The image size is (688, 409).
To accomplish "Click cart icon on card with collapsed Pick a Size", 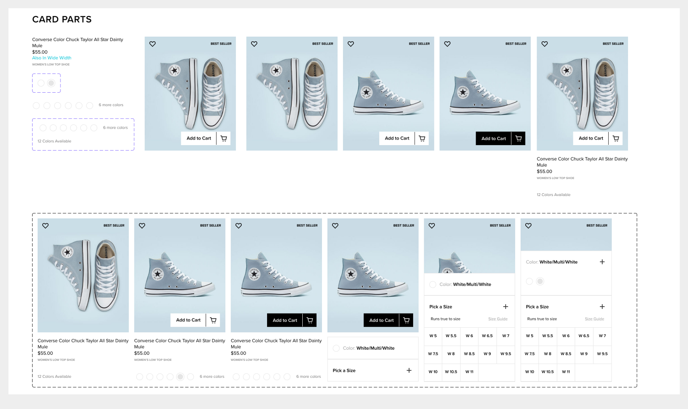I will tap(406, 320).
